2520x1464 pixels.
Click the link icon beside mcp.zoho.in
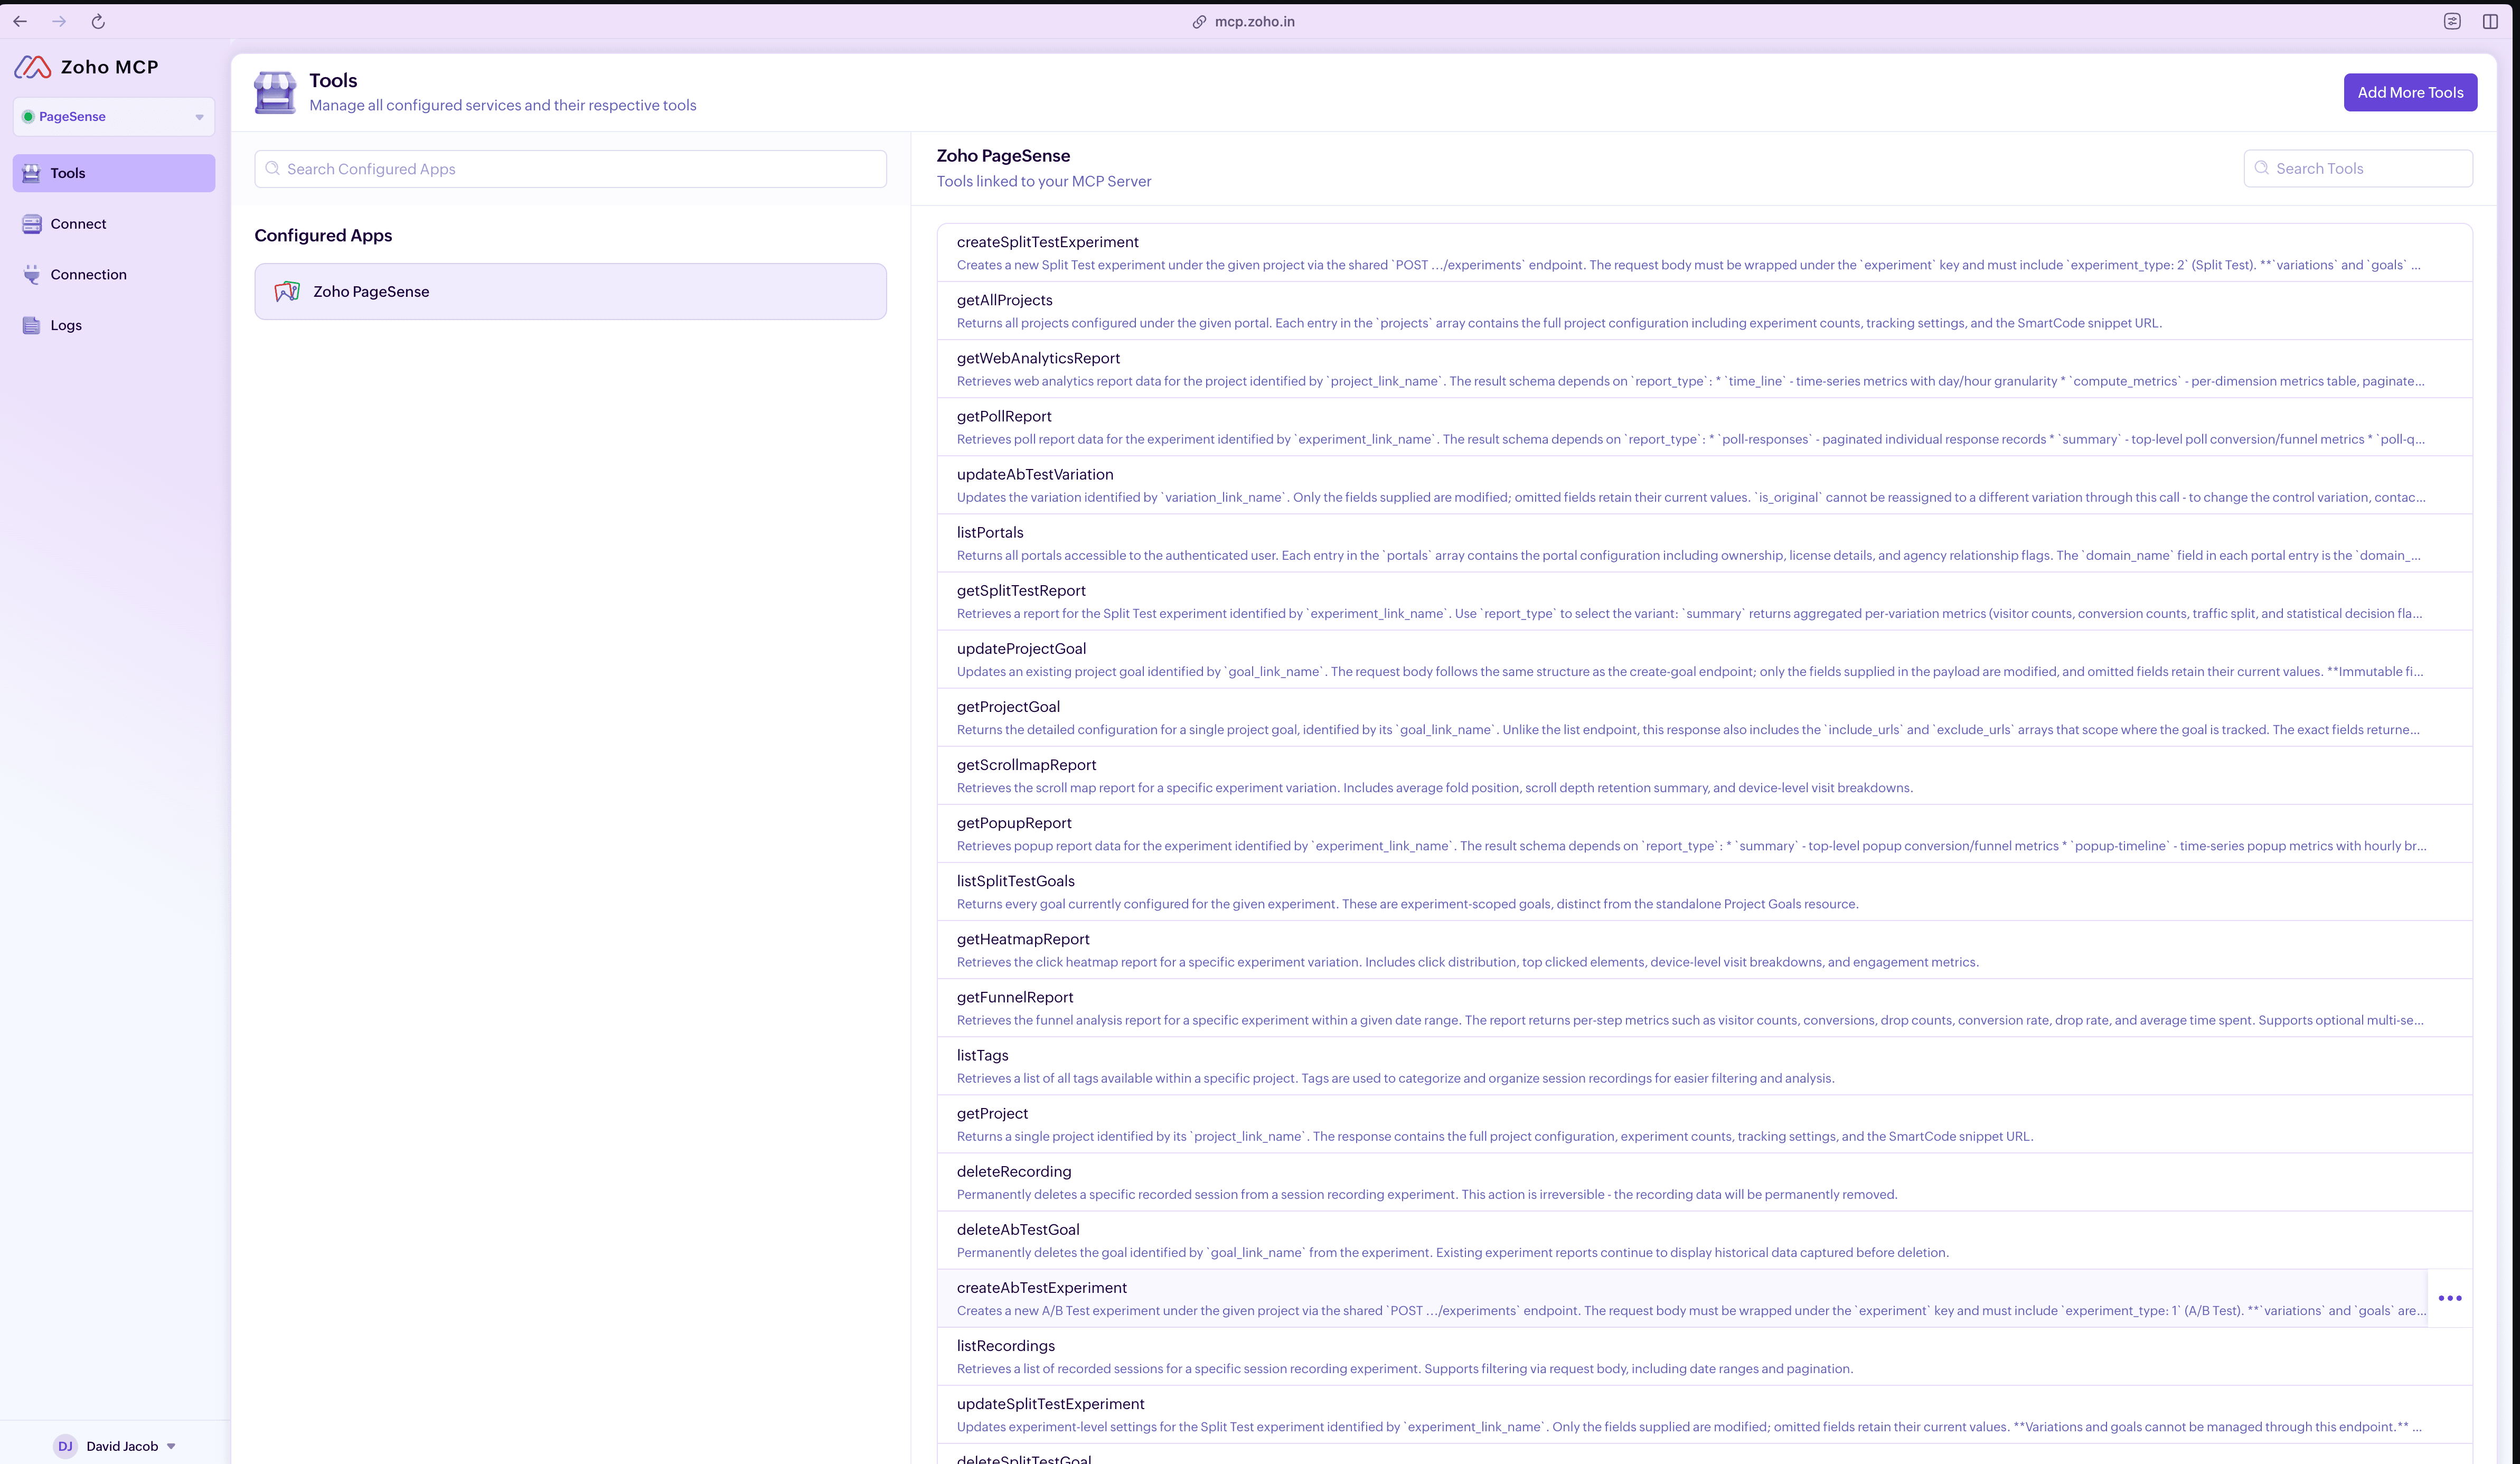1199,22
